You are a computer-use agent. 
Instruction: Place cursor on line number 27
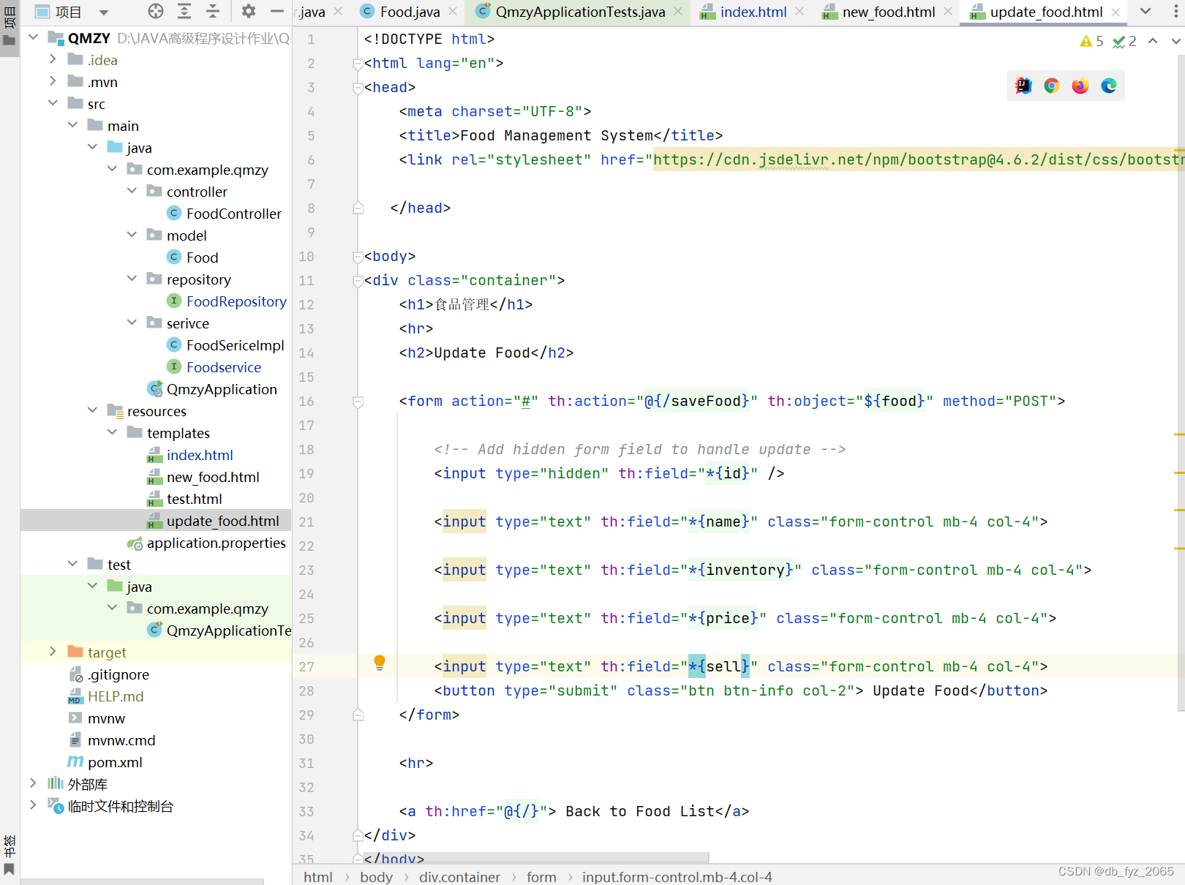[306, 666]
